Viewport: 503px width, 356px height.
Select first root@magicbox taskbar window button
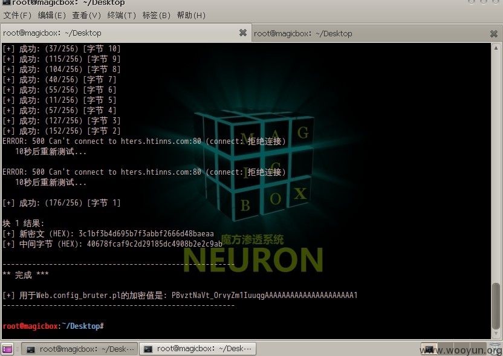click(x=80, y=349)
